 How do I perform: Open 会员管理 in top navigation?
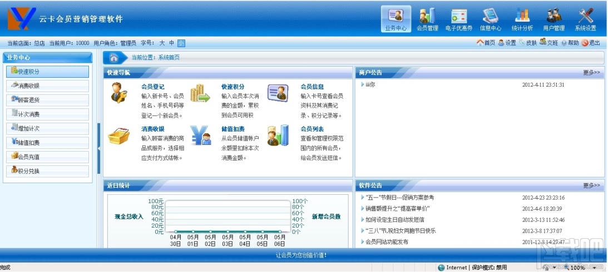427,19
